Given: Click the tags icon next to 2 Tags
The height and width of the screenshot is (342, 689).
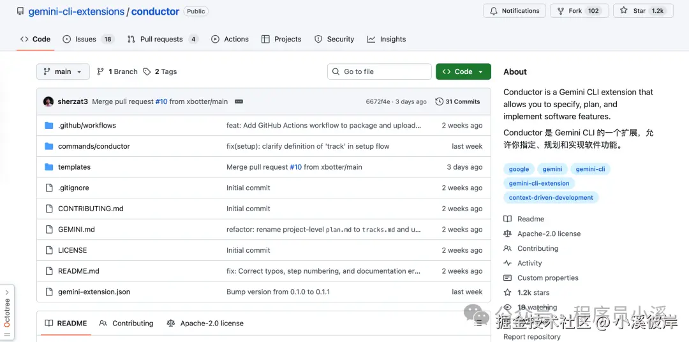Looking at the screenshot, I should tap(147, 71).
